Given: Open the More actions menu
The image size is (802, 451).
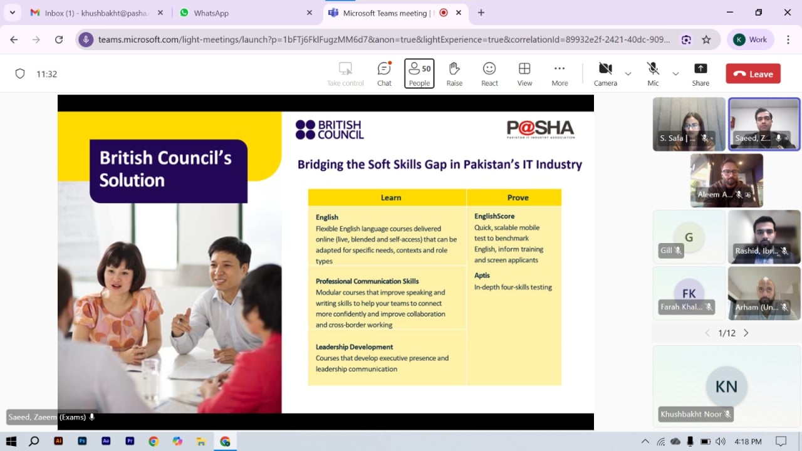Looking at the screenshot, I should coord(560,74).
